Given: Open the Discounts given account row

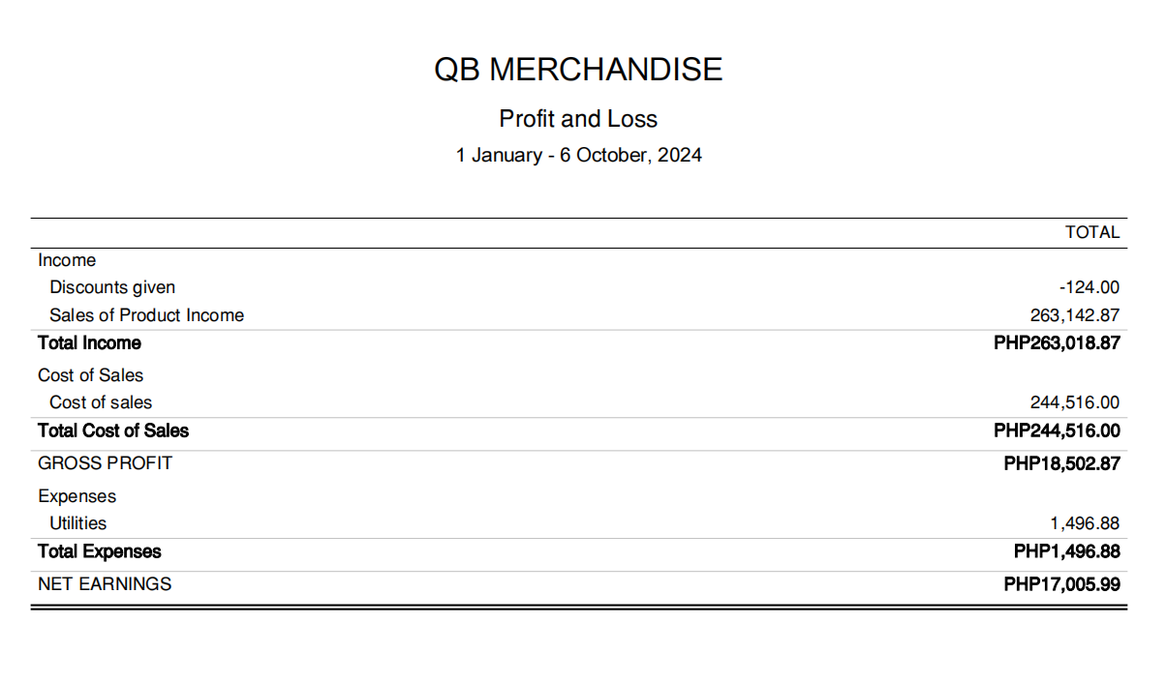Looking at the screenshot, I should pos(112,287).
